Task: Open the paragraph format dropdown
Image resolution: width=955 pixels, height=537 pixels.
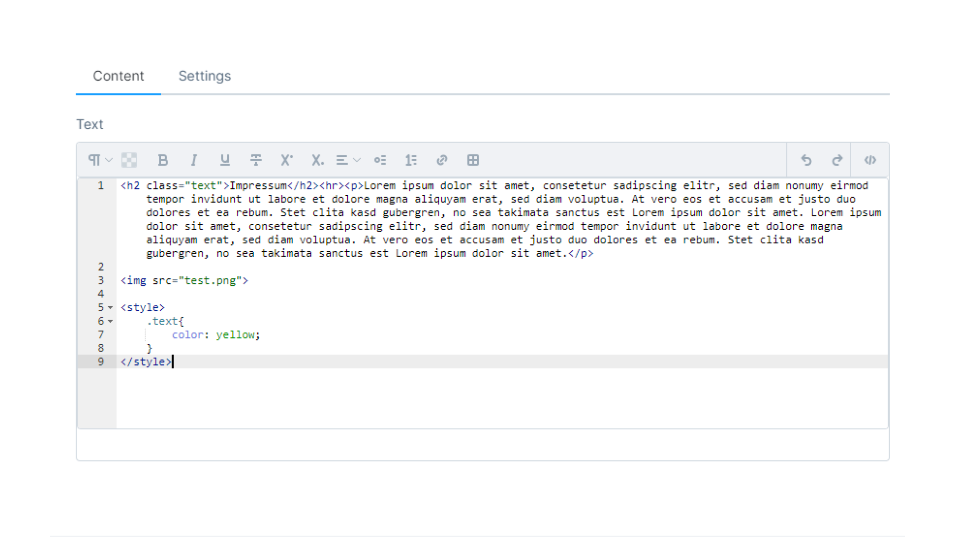Action: pyautogui.click(x=100, y=160)
